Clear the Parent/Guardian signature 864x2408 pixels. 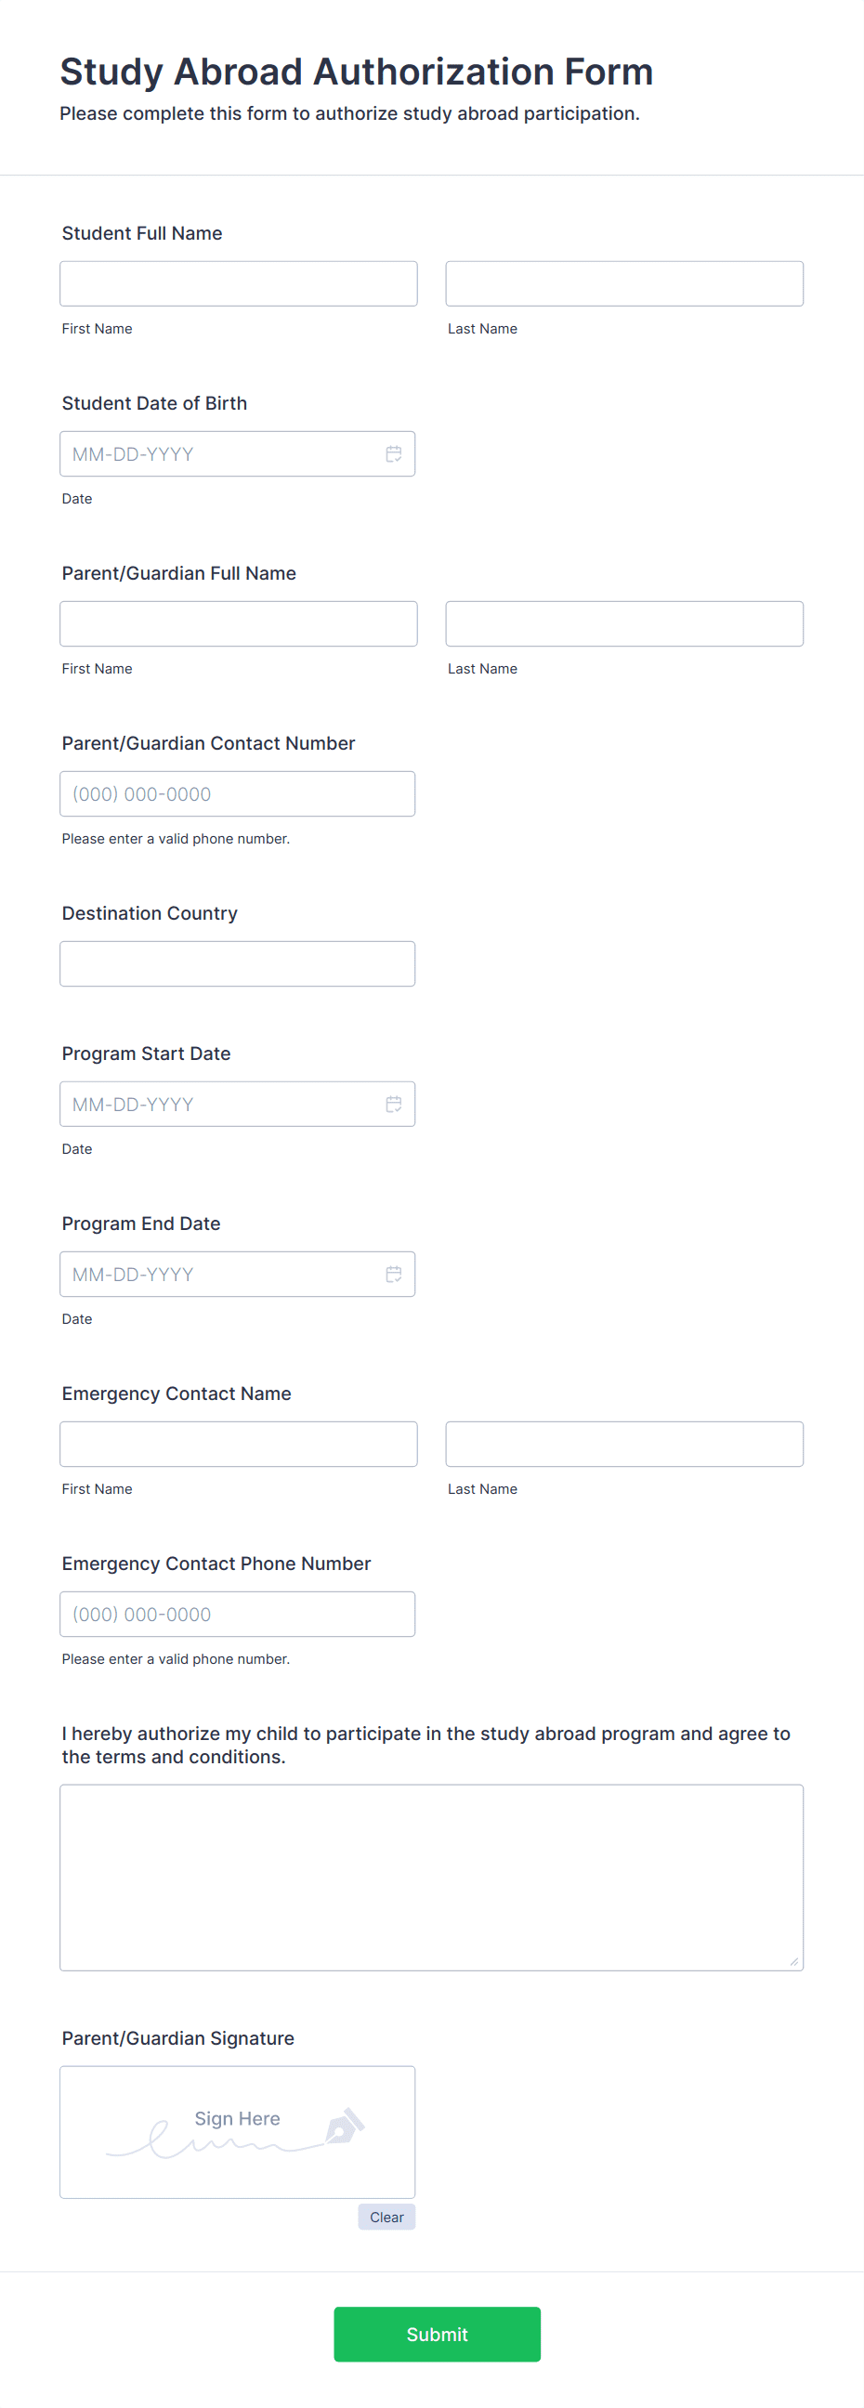(386, 2218)
